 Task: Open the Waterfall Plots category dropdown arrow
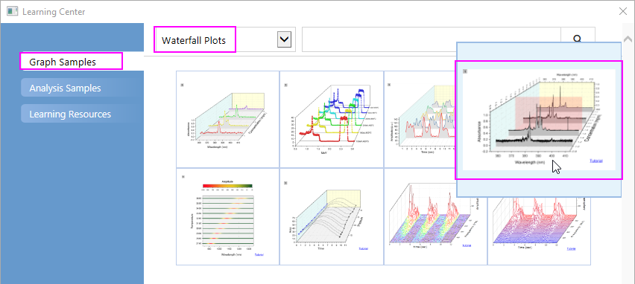click(284, 39)
